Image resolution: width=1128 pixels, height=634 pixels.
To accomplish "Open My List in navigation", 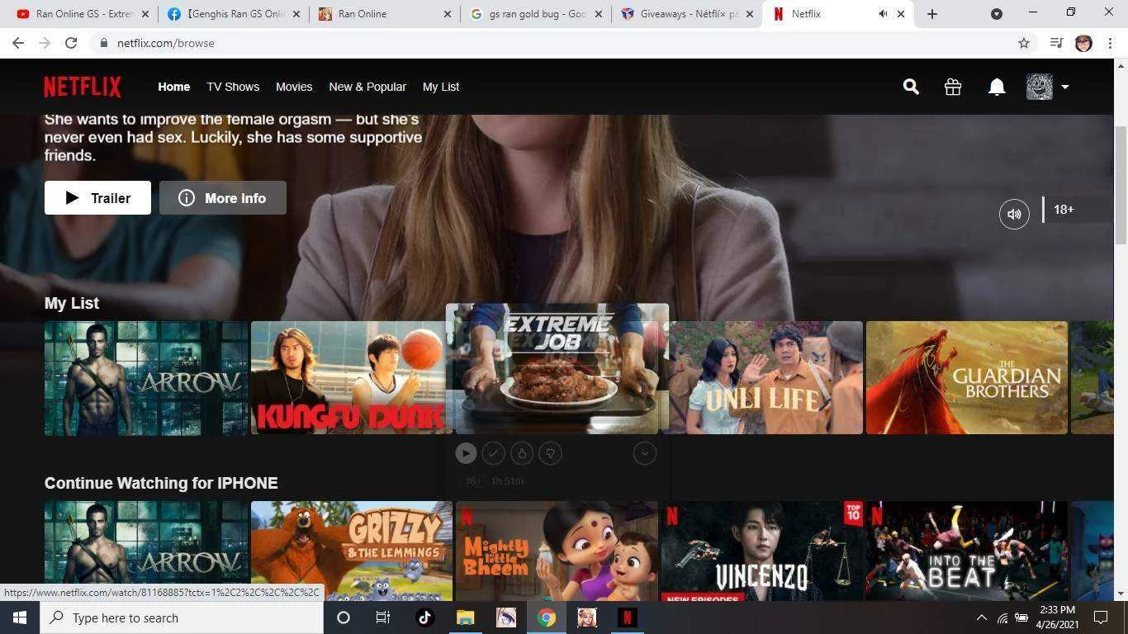I will tap(441, 87).
